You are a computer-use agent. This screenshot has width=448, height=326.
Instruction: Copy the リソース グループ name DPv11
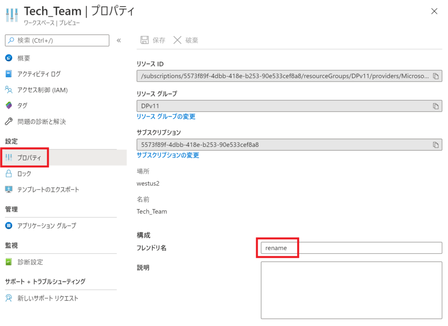coord(436,106)
